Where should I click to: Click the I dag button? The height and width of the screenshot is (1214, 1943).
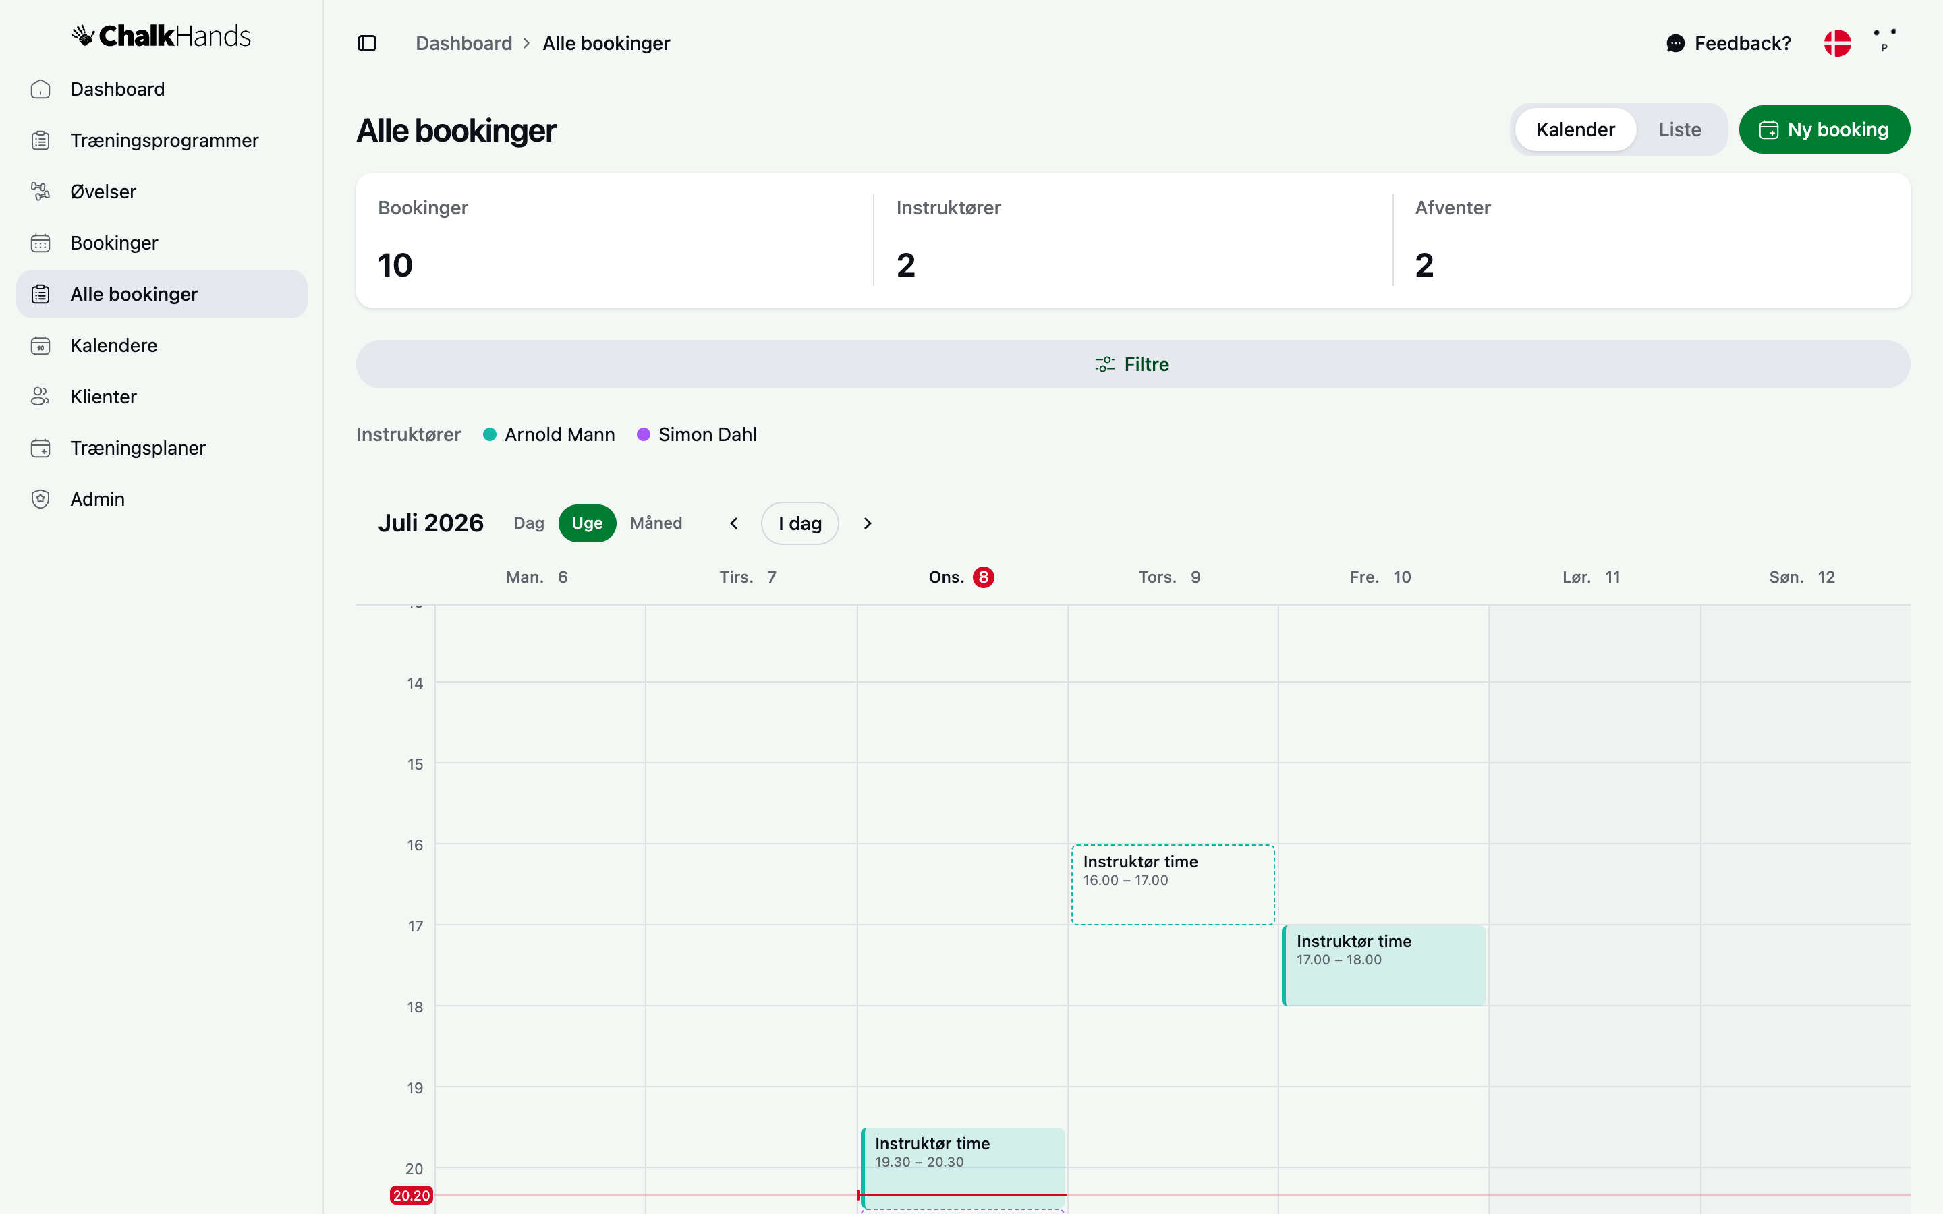pos(799,523)
